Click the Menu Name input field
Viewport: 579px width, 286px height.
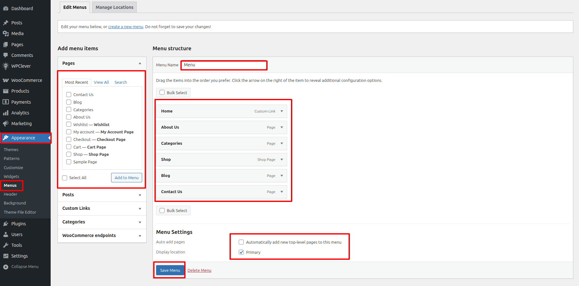(224, 65)
